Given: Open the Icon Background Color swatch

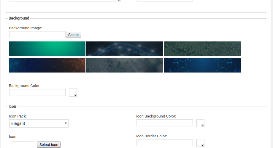Looking at the screenshot, I should (x=200, y=123).
